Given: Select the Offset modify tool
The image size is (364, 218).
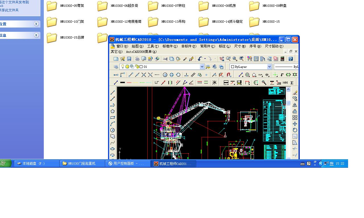Looking at the screenshot, I should point(295,111).
